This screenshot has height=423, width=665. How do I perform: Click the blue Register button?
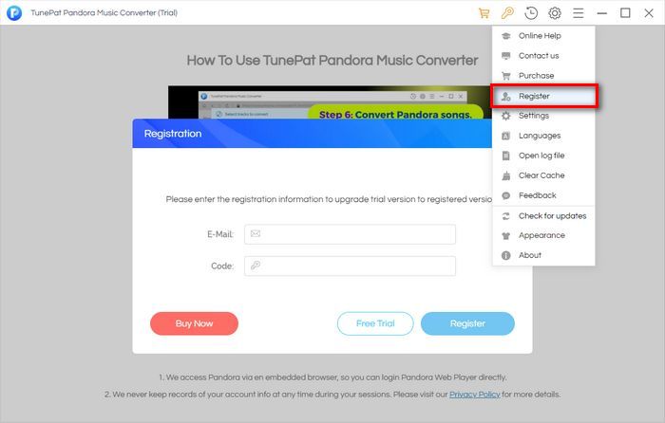467,323
